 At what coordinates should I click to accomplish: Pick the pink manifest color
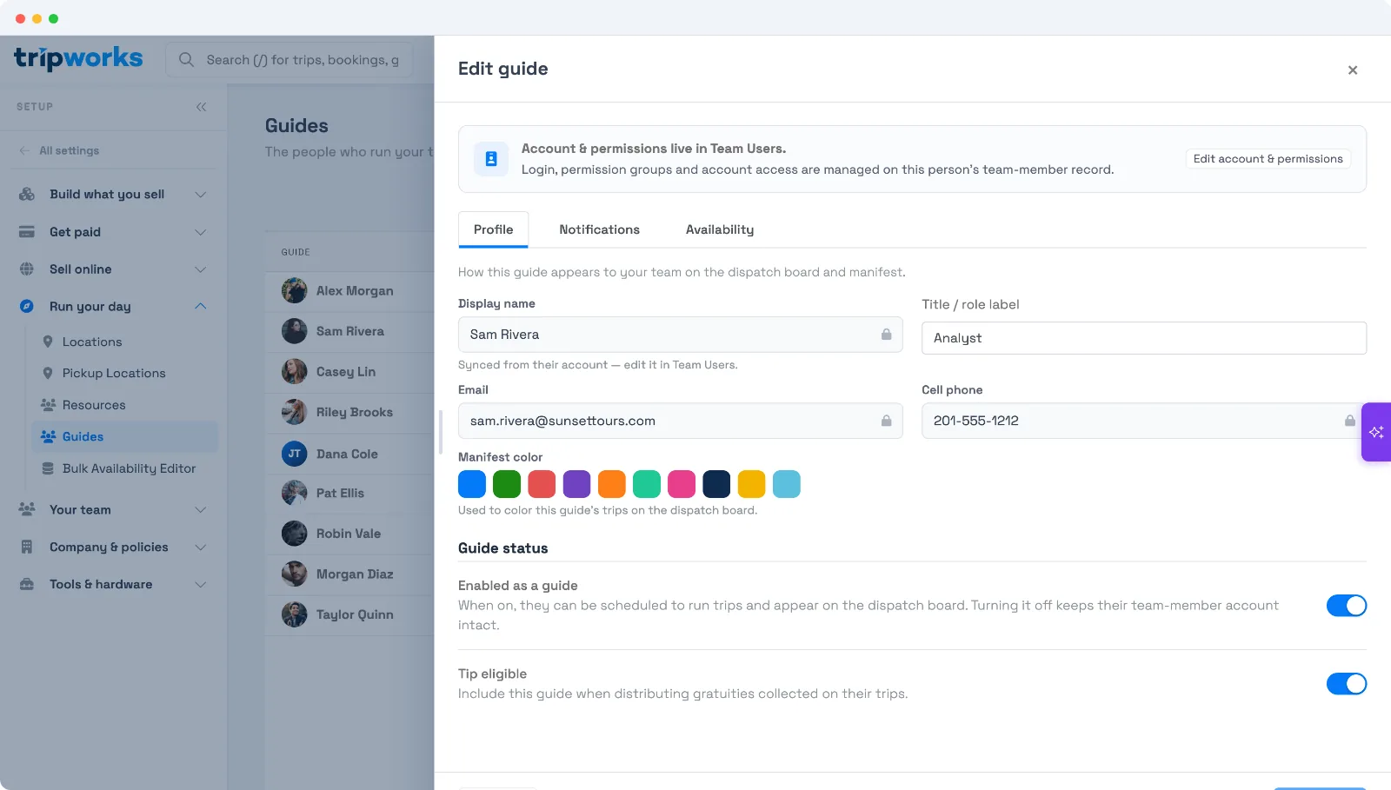tap(682, 484)
